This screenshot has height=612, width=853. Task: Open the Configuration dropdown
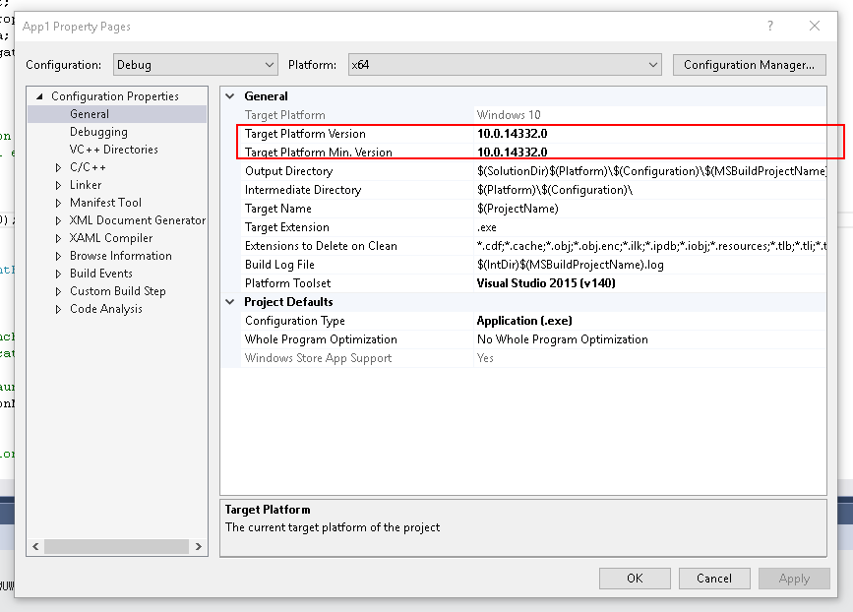pyautogui.click(x=196, y=65)
